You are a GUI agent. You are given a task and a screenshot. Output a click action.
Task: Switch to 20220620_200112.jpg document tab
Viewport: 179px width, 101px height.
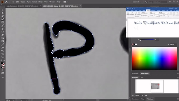click(61, 6)
